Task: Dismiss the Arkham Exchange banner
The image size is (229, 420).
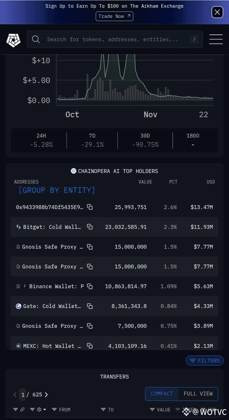Action: point(217,12)
